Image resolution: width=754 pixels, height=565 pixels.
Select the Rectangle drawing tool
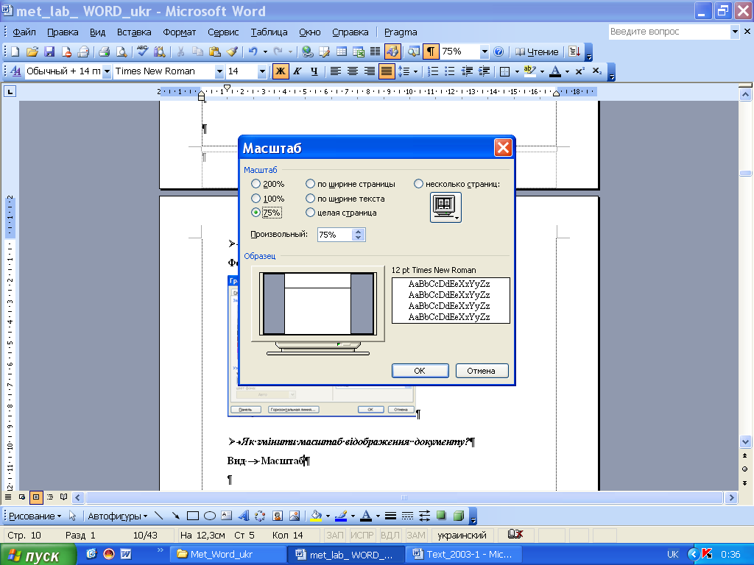[x=193, y=516]
